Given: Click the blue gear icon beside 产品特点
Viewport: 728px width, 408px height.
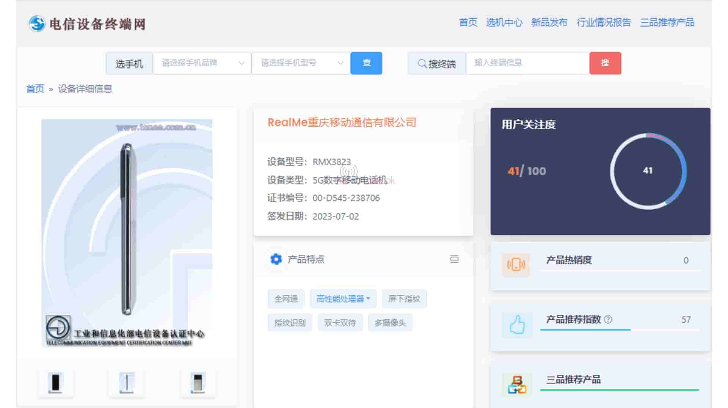Looking at the screenshot, I should coord(276,259).
